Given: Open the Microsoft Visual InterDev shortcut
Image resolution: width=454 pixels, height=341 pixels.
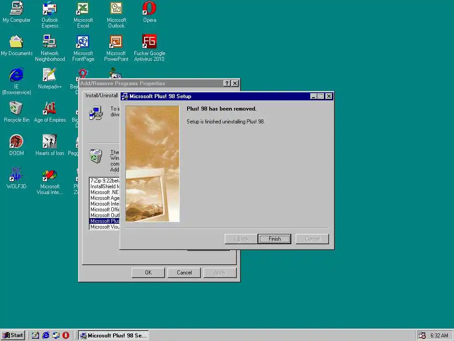Looking at the screenshot, I should pos(50,181).
